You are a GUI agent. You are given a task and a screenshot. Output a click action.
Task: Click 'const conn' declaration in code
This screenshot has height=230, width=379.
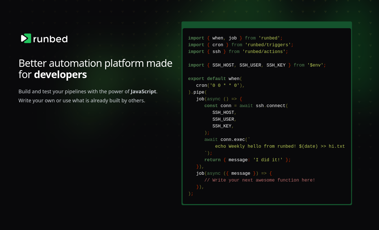pos(218,106)
